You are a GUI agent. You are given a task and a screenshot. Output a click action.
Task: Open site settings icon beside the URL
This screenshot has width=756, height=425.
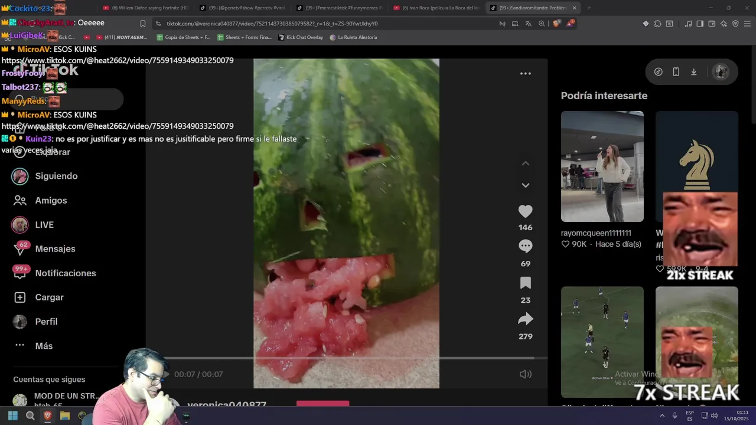click(158, 24)
